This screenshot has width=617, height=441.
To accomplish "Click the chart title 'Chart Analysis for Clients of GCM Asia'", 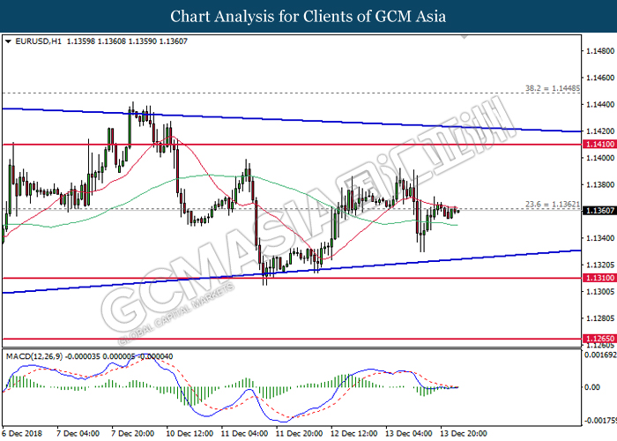I will click(x=308, y=16).
